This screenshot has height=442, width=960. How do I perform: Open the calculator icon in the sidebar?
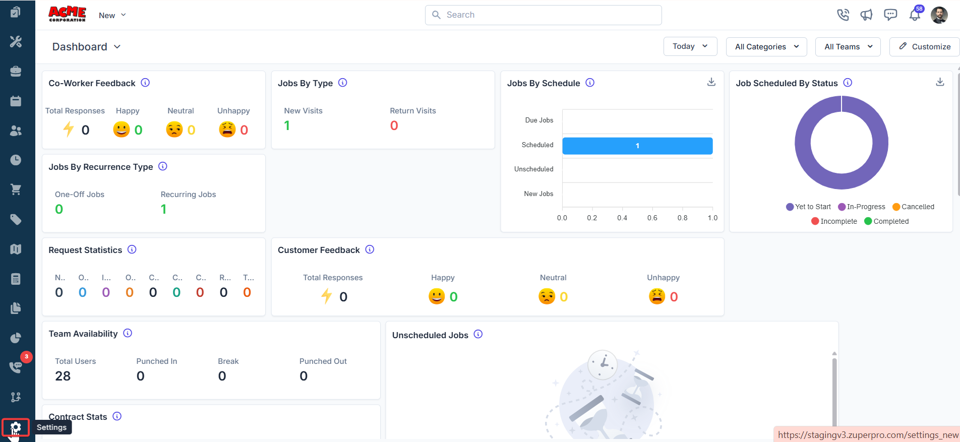(16, 279)
